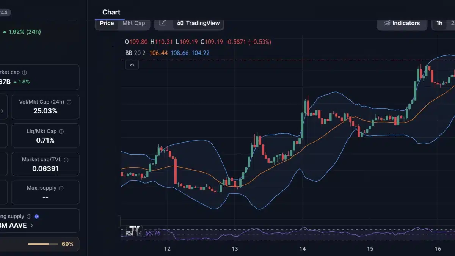
Task: Select the Price view option
Action: (107, 23)
